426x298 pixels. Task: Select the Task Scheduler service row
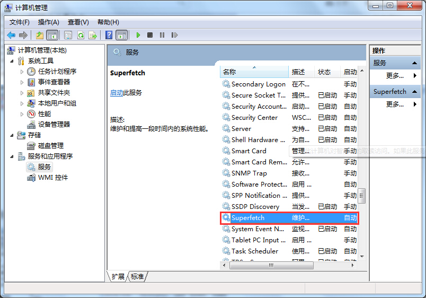click(x=254, y=251)
